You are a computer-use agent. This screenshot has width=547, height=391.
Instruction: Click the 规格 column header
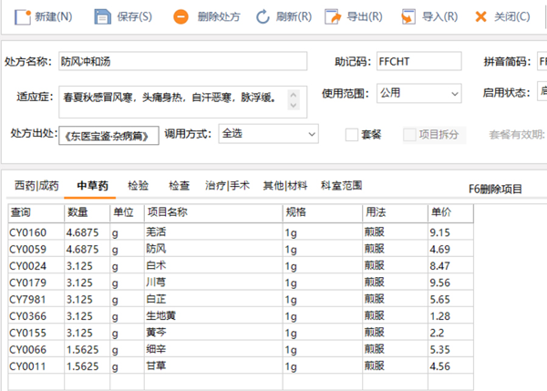[323, 212]
